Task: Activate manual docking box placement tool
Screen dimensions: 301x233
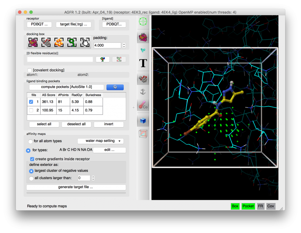Action: click(x=85, y=42)
